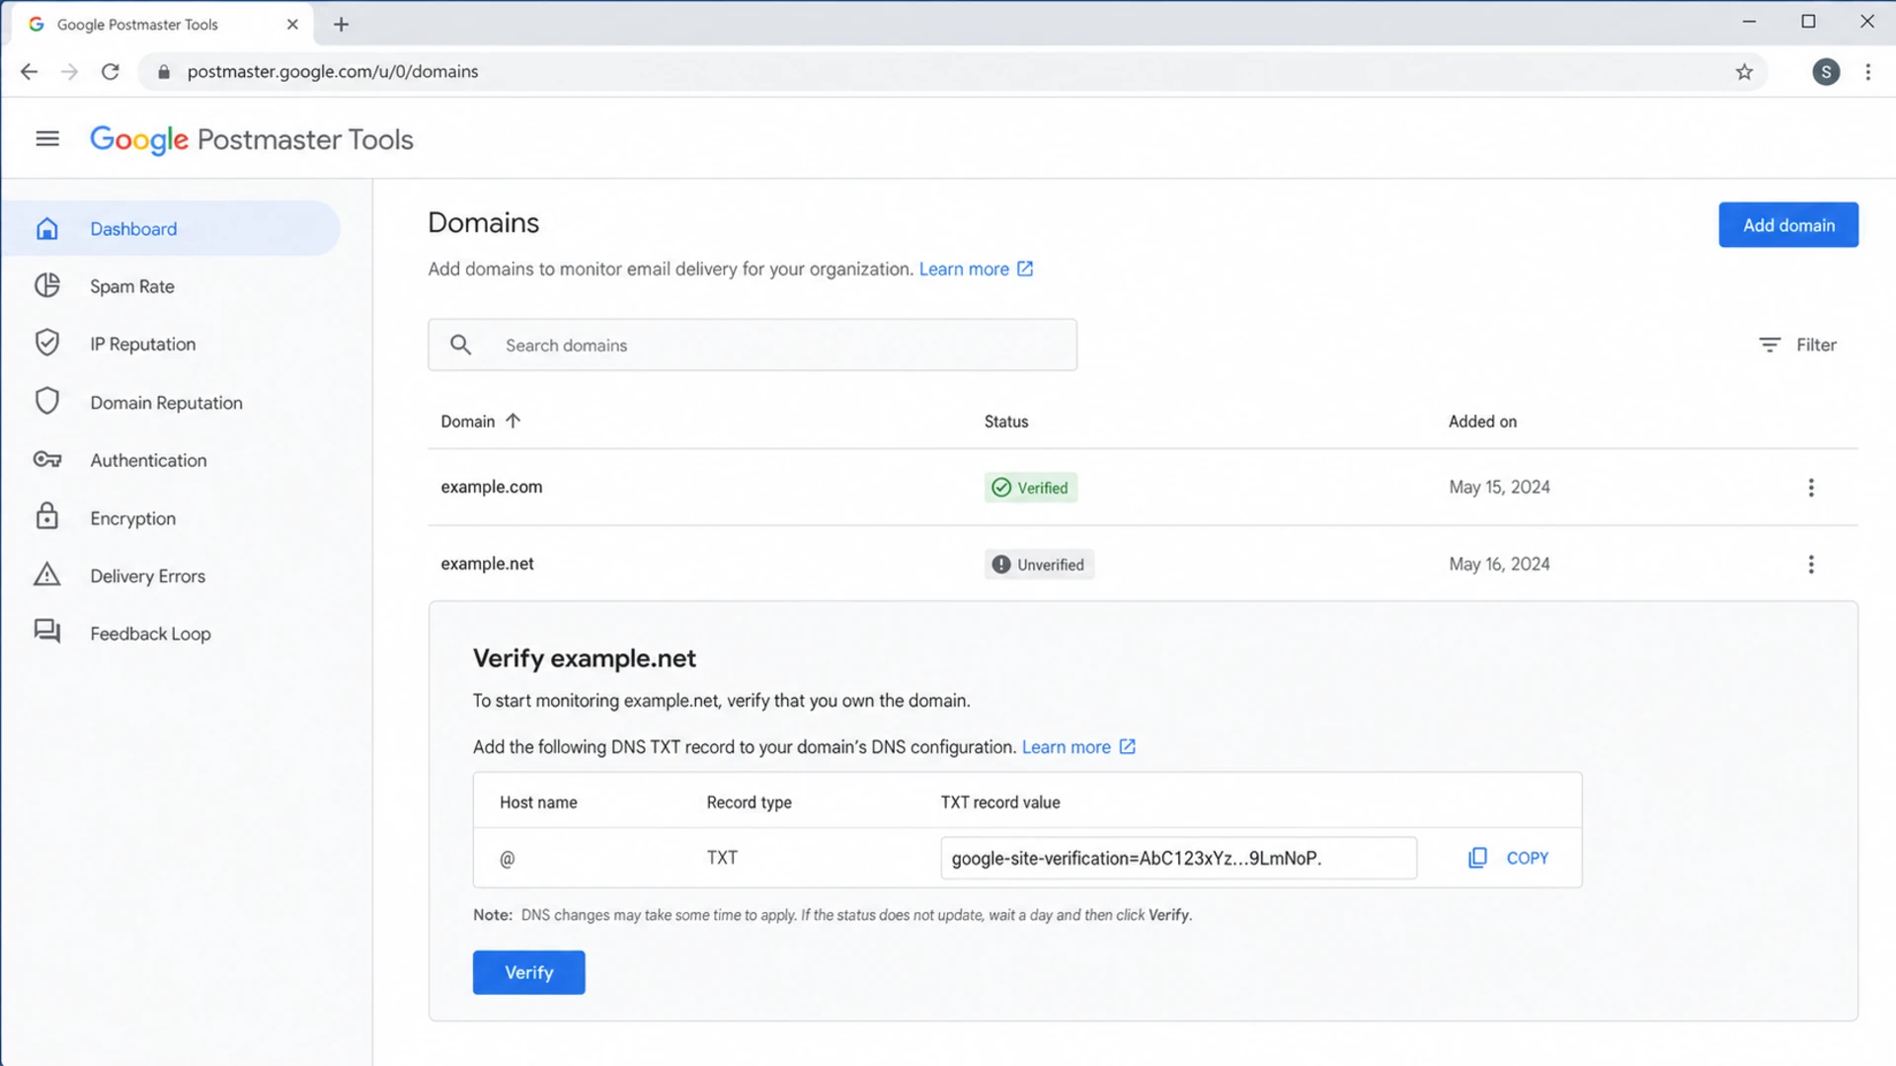Click the Dashboard home icon
The image size is (1896, 1066).
[x=47, y=229]
